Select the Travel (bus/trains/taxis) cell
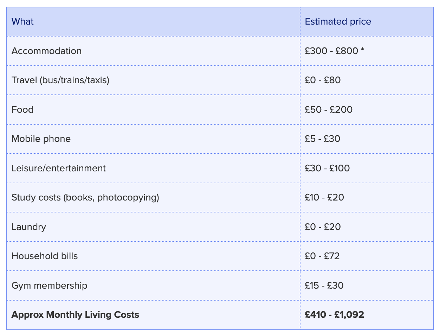The image size is (440, 335). pos(60,80)
